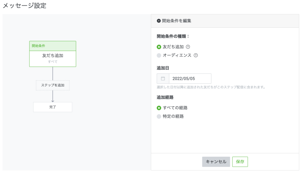This screenshot has width=302, height=174.
Task: Click the 追加経路 section label
Action: [x=165, y=97]
